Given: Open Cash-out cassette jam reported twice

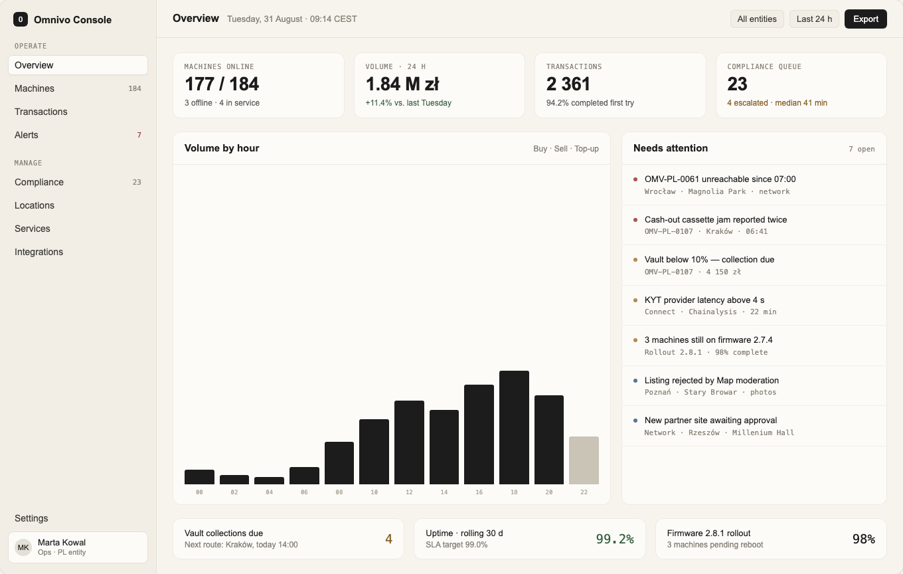Looking at the screenshot, I should (754, 225).
